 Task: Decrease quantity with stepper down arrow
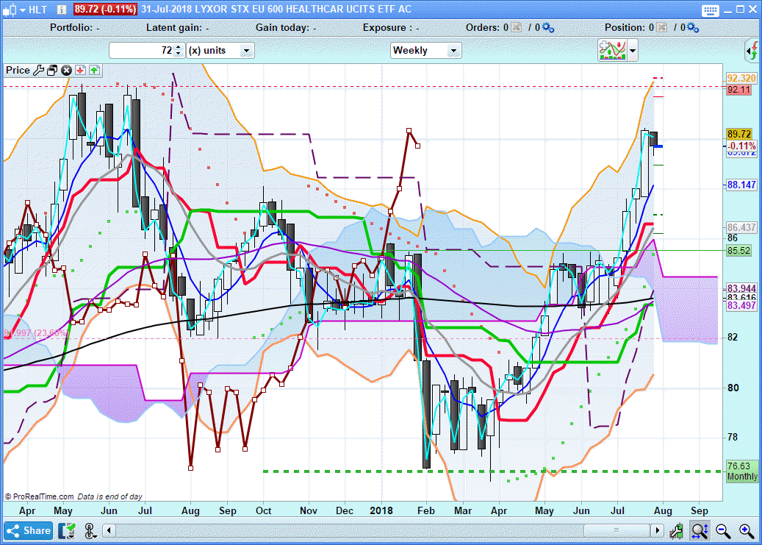pyautogui.click(x=179, y=54)
